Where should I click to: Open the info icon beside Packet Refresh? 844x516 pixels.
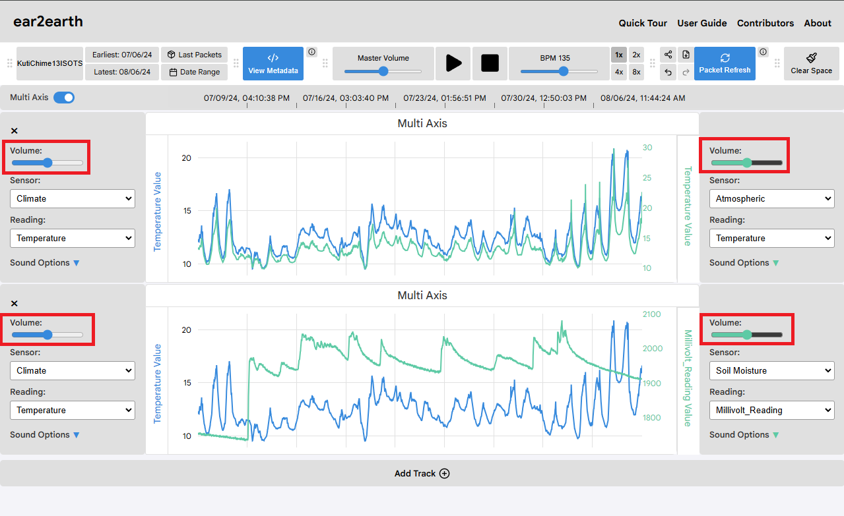tap(763, 52)
